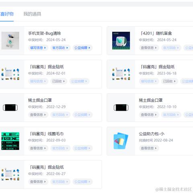The width and height of the screenshot is (193, 193).
Task: Click 官方回收 on 2022-10-10 口罩 card
Action: point(171,115)
